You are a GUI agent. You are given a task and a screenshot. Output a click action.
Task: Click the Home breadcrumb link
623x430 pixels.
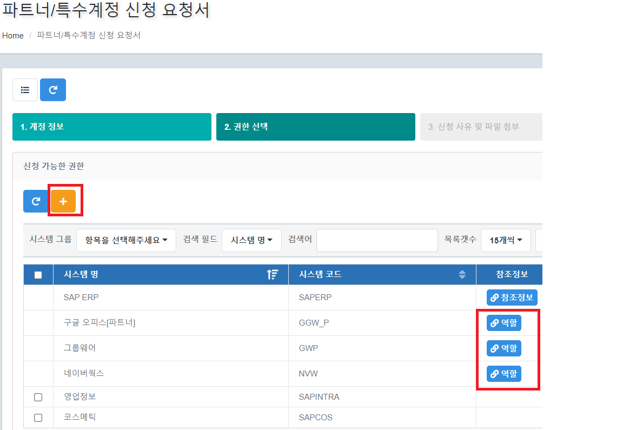point(13,35)
